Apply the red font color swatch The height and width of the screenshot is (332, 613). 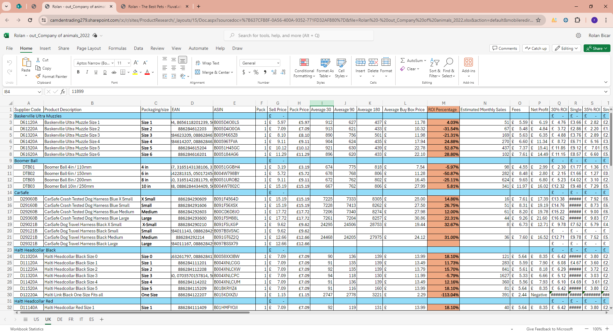[147, 72]
